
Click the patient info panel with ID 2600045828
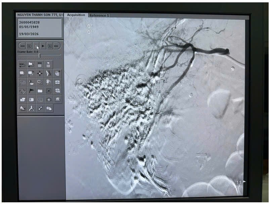39,28
